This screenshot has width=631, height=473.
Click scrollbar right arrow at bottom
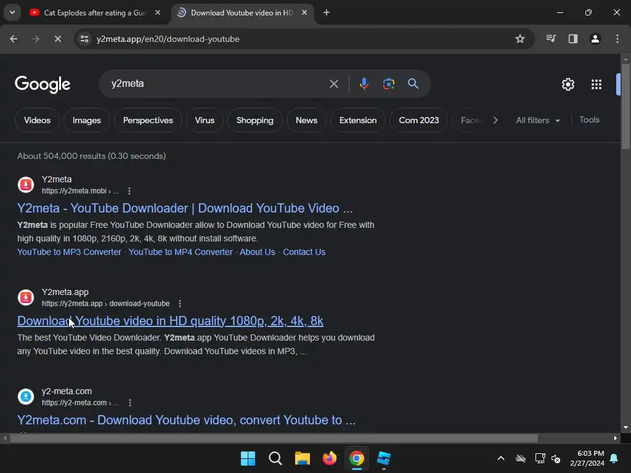616,438
